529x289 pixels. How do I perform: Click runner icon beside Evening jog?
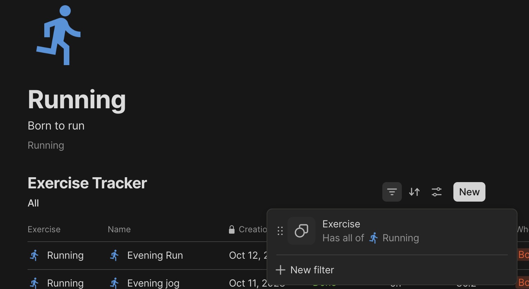point(114,283)
